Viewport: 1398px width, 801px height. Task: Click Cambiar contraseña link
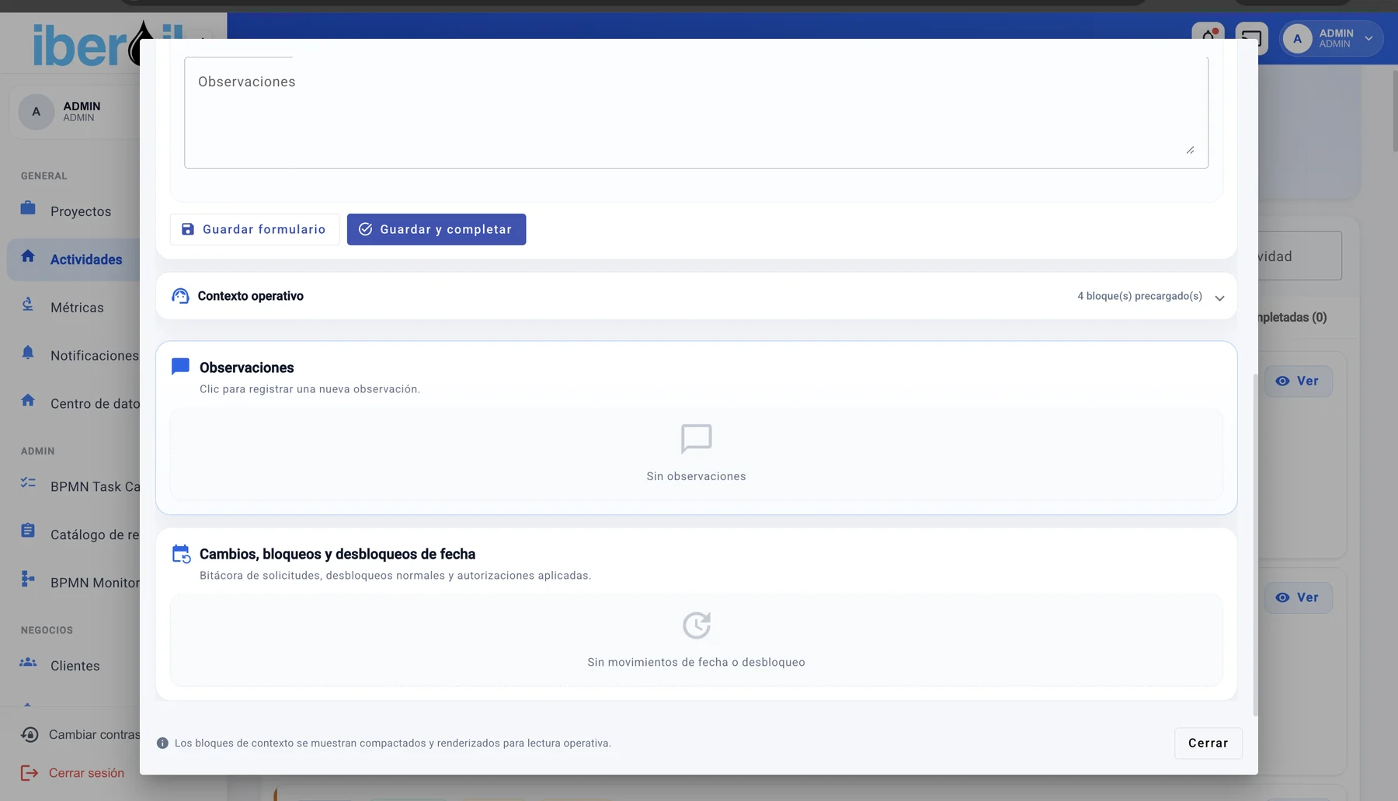click(x=94, y=735)
